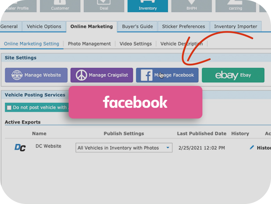Open the History link for DC Website

coord(264,148)
